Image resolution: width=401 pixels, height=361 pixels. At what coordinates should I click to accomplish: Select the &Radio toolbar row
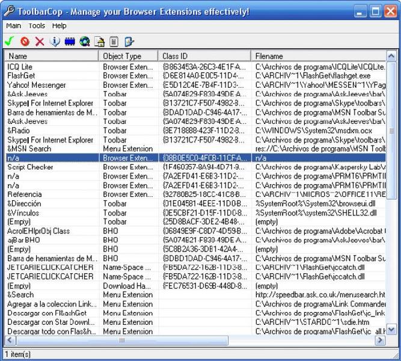pyautogui.click(x=195, y=131)
